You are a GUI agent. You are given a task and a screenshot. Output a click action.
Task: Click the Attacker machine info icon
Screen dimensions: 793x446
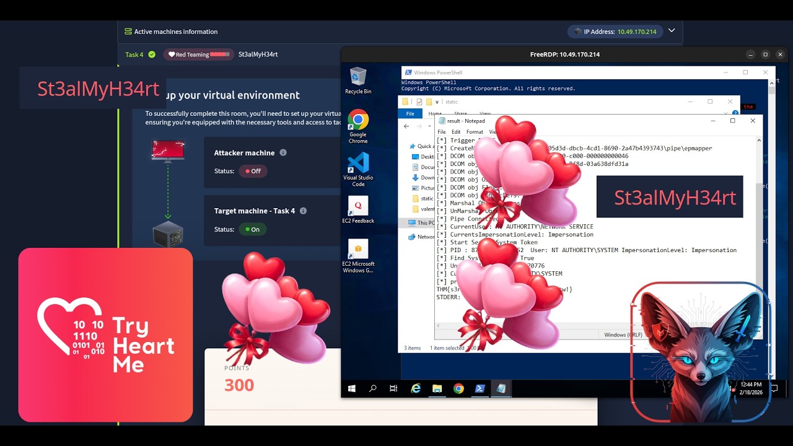283,152
